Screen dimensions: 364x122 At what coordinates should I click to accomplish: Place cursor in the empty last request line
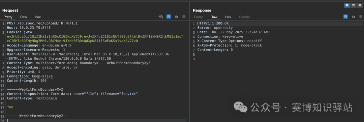(96, 120)
